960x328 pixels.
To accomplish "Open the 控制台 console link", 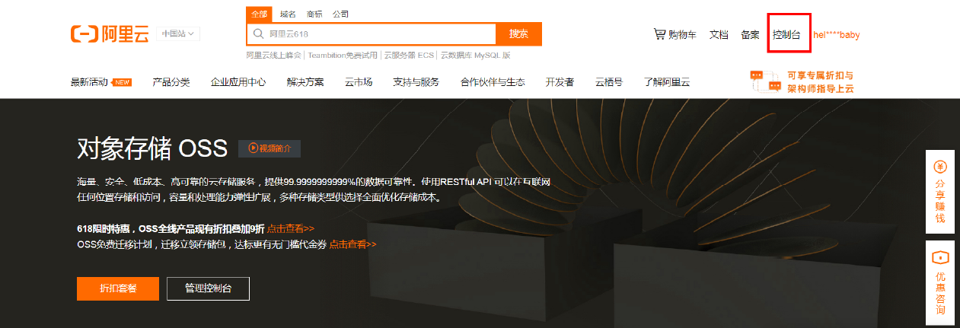I will click(x=786, y=34).
